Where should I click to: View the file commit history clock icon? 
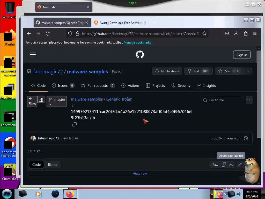[246, 138]
